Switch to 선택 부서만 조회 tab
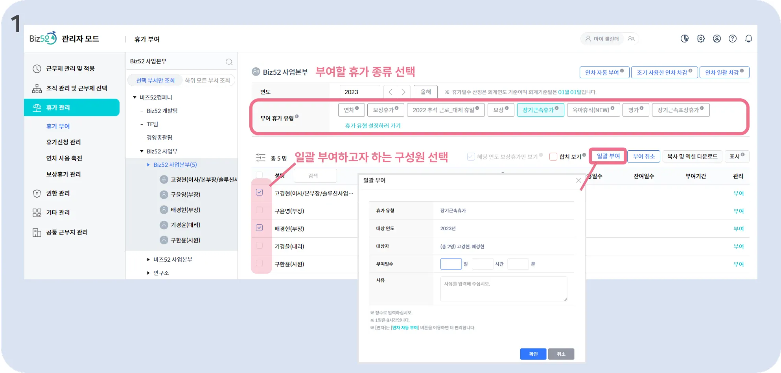The image size is (781, 373). (x=155, y=80)
